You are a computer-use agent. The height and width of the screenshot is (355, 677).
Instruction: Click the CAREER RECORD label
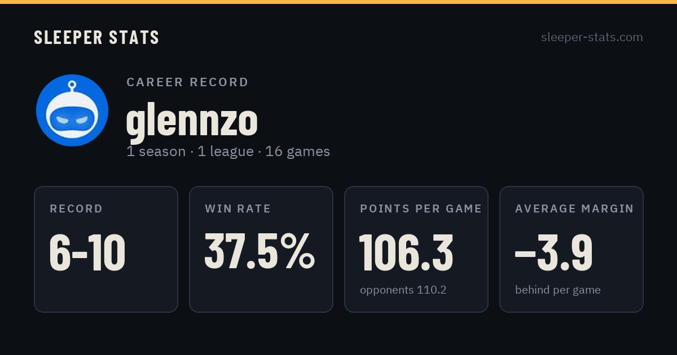pos(187,82)
